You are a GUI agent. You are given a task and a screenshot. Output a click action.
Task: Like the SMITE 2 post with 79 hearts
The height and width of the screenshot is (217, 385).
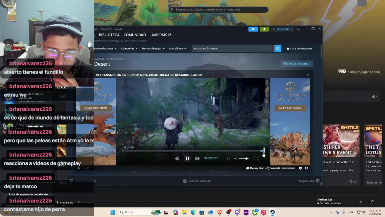coord(352,182)
